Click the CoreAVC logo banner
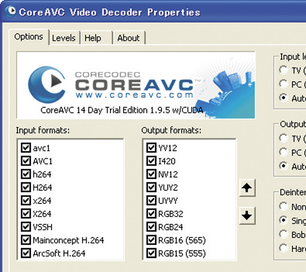 [136, 85]
